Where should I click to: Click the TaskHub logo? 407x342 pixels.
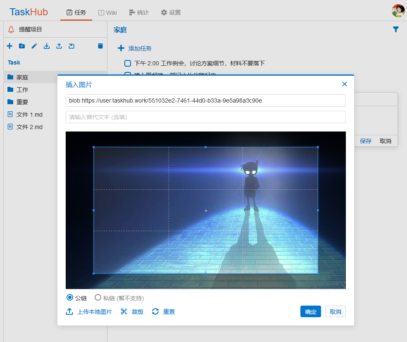(29, 12)
